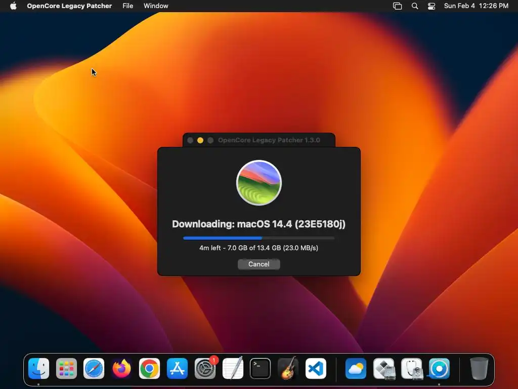Open the Trash from the Dock
Screen dimensions: 518x389
[x=479, y=369]
